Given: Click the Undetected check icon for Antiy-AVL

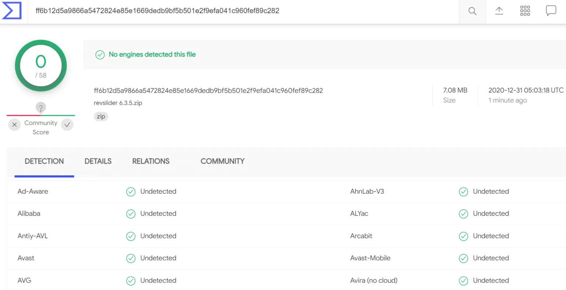Looking at the screenshot, I should [x=131, y=236].
